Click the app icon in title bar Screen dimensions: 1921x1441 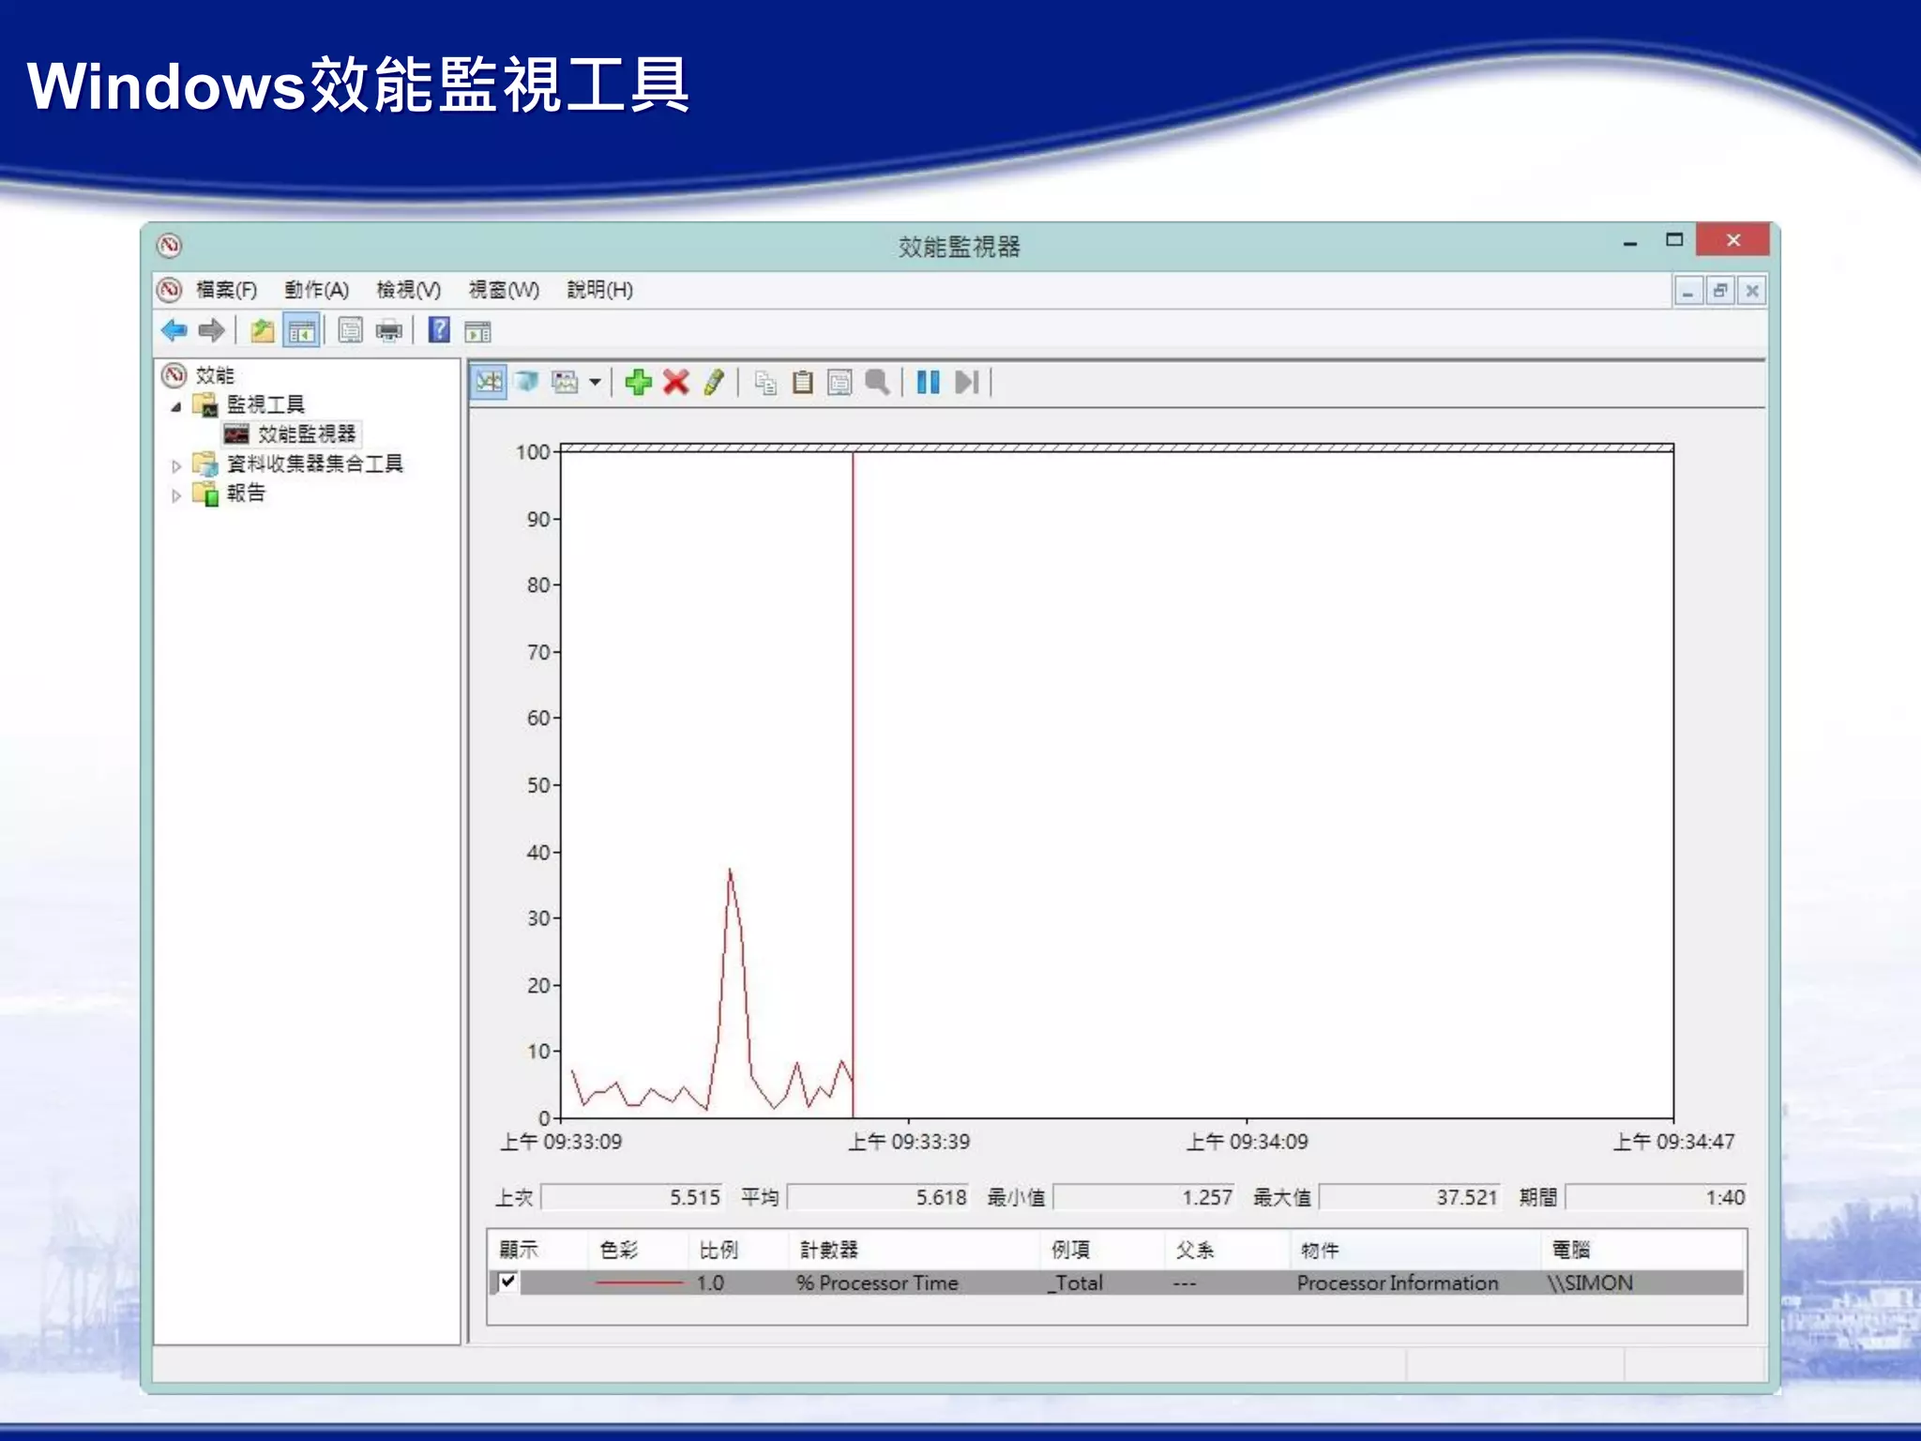pyautogui.click(x=169, y=246)
